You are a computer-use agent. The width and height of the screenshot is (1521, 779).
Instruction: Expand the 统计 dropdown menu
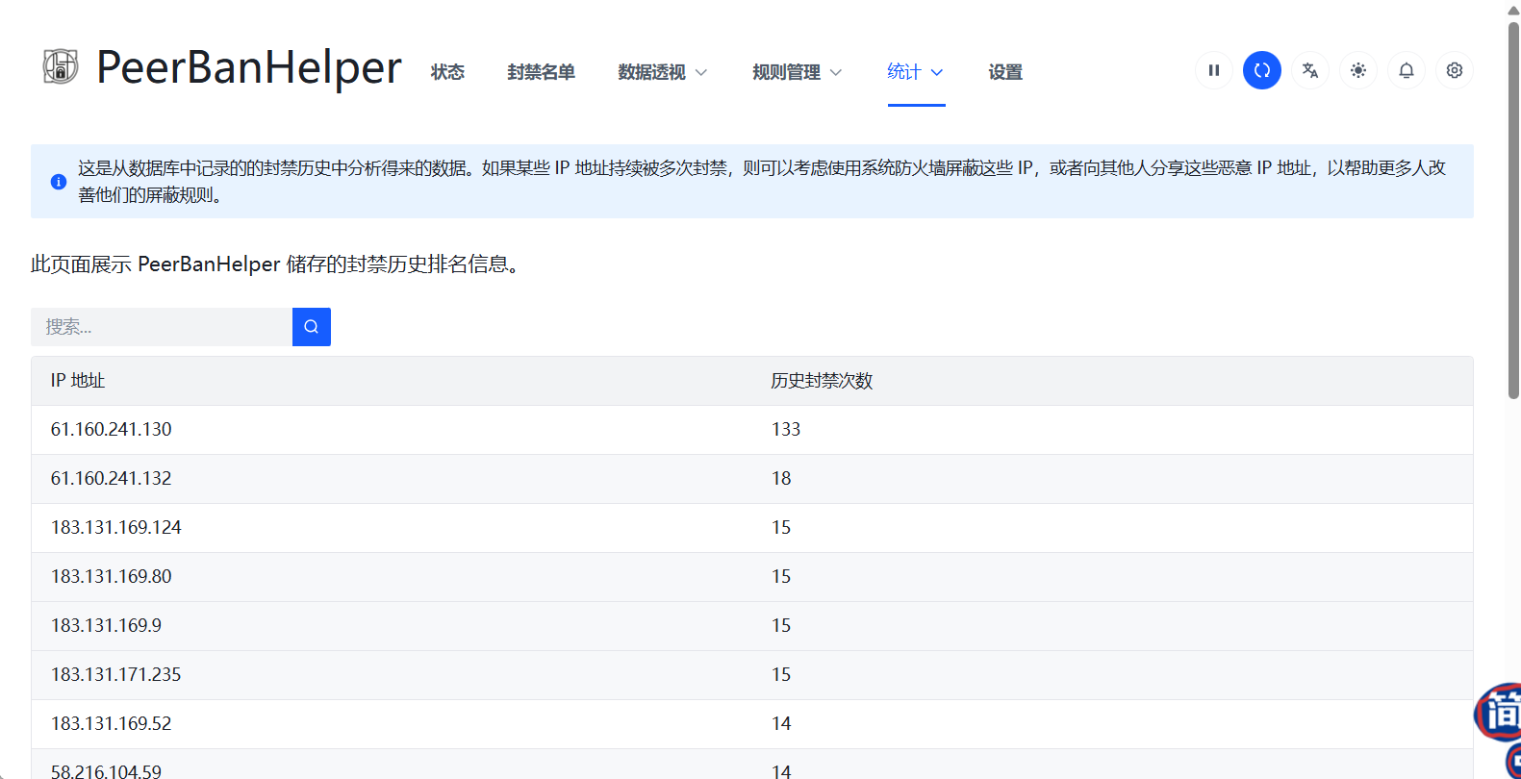point(915,72)
